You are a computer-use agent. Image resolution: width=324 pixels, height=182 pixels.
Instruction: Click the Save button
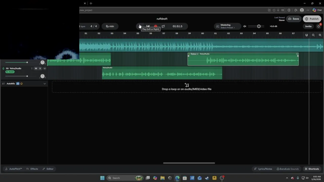click(x=294, y=19)
